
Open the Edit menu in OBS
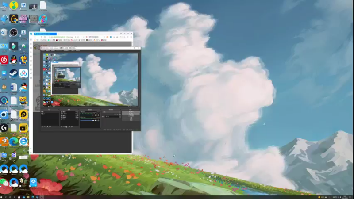coord(48,50)
